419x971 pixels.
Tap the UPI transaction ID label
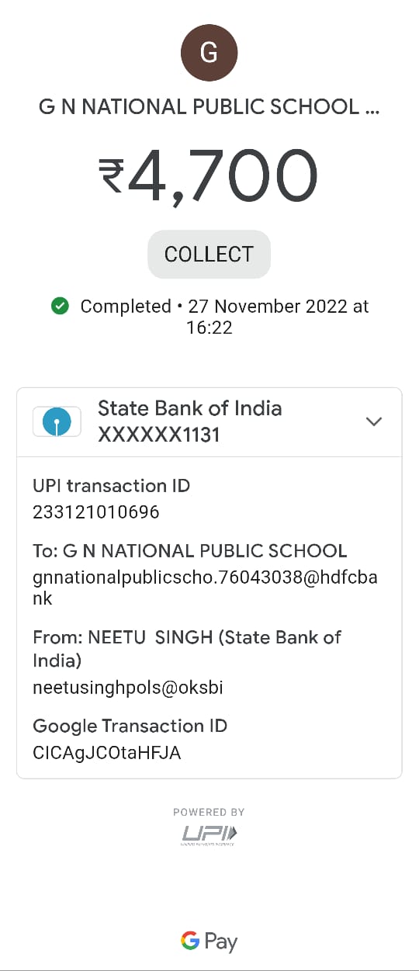[x=112, y=486]
